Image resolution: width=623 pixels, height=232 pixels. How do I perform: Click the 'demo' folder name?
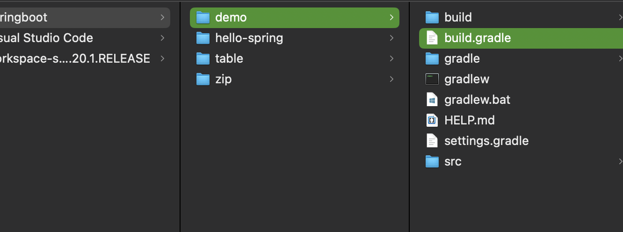coord(231,17)
